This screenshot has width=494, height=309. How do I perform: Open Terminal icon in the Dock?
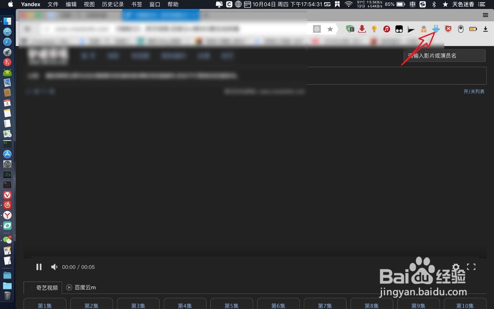click(7, 184)
